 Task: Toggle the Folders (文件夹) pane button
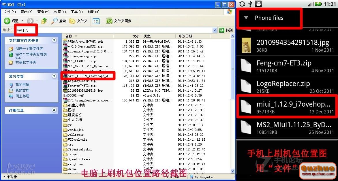pos(78,21)
